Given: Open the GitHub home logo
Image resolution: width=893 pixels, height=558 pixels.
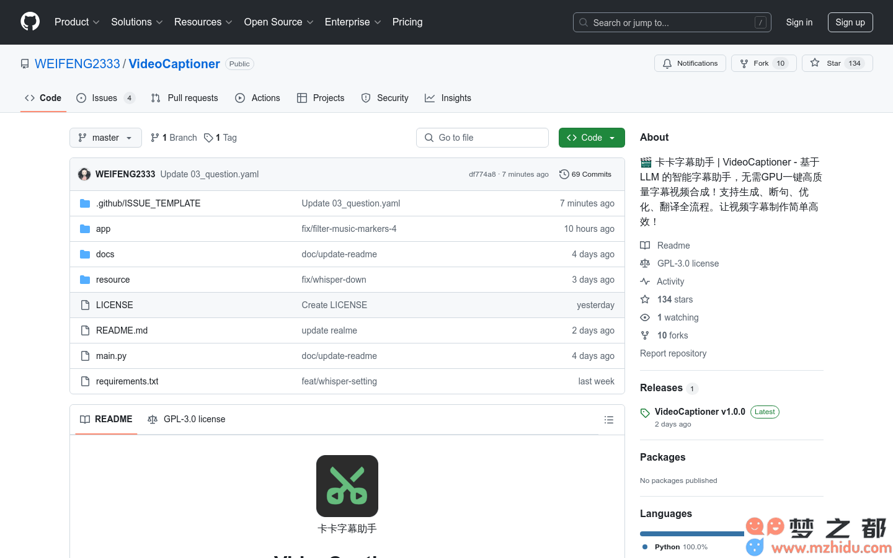Looking at the screenshot, I should tap(30, 22).
